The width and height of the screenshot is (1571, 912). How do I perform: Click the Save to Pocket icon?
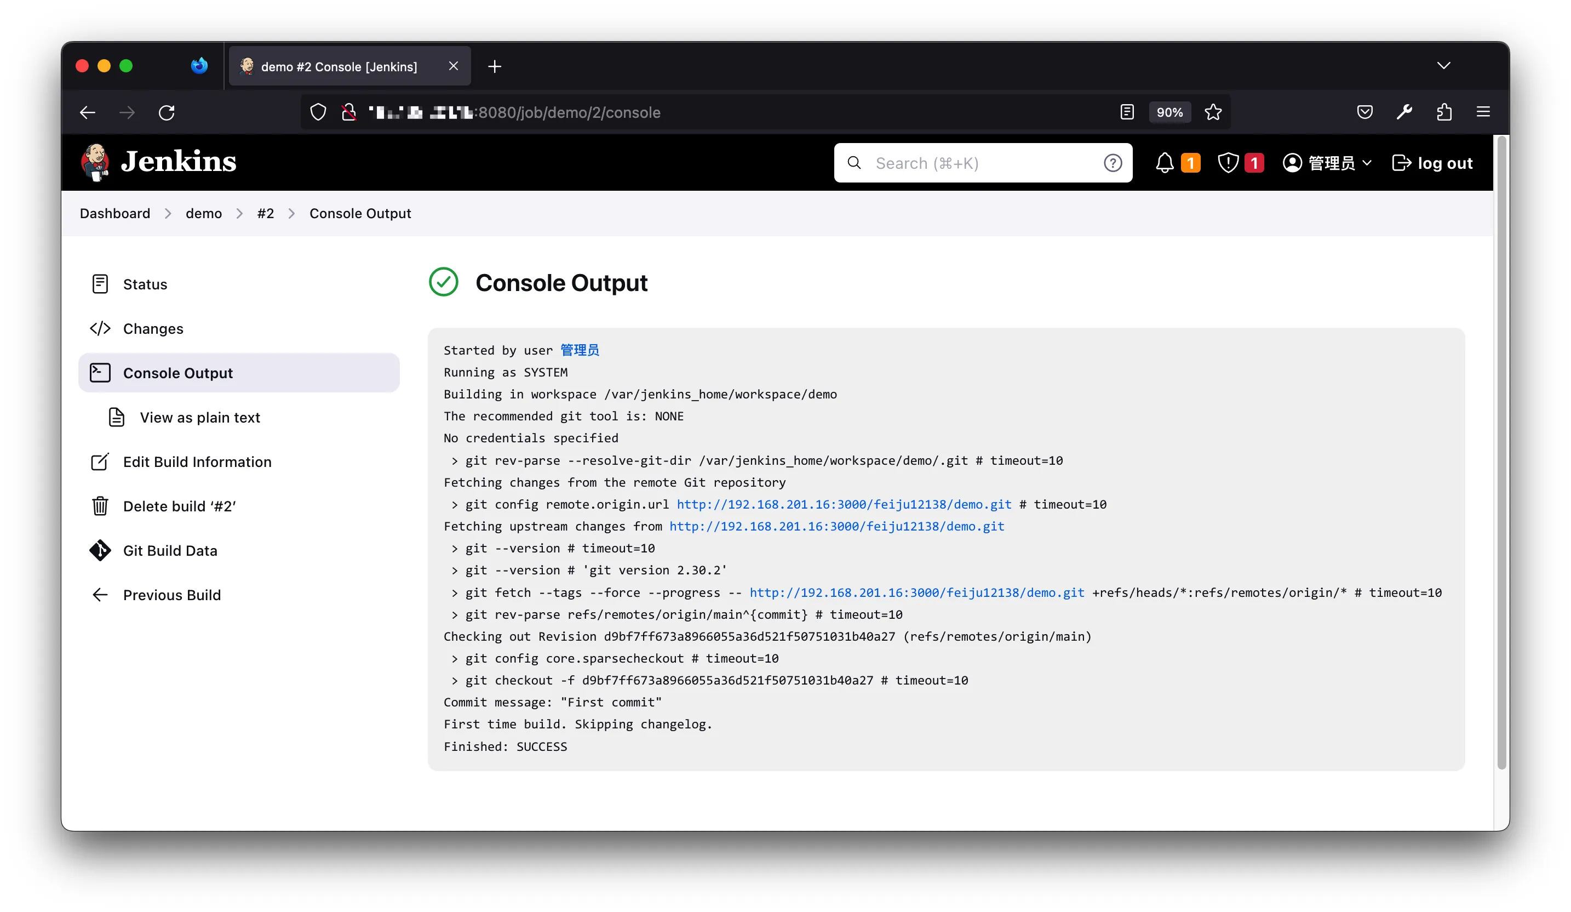point(1364,112)
